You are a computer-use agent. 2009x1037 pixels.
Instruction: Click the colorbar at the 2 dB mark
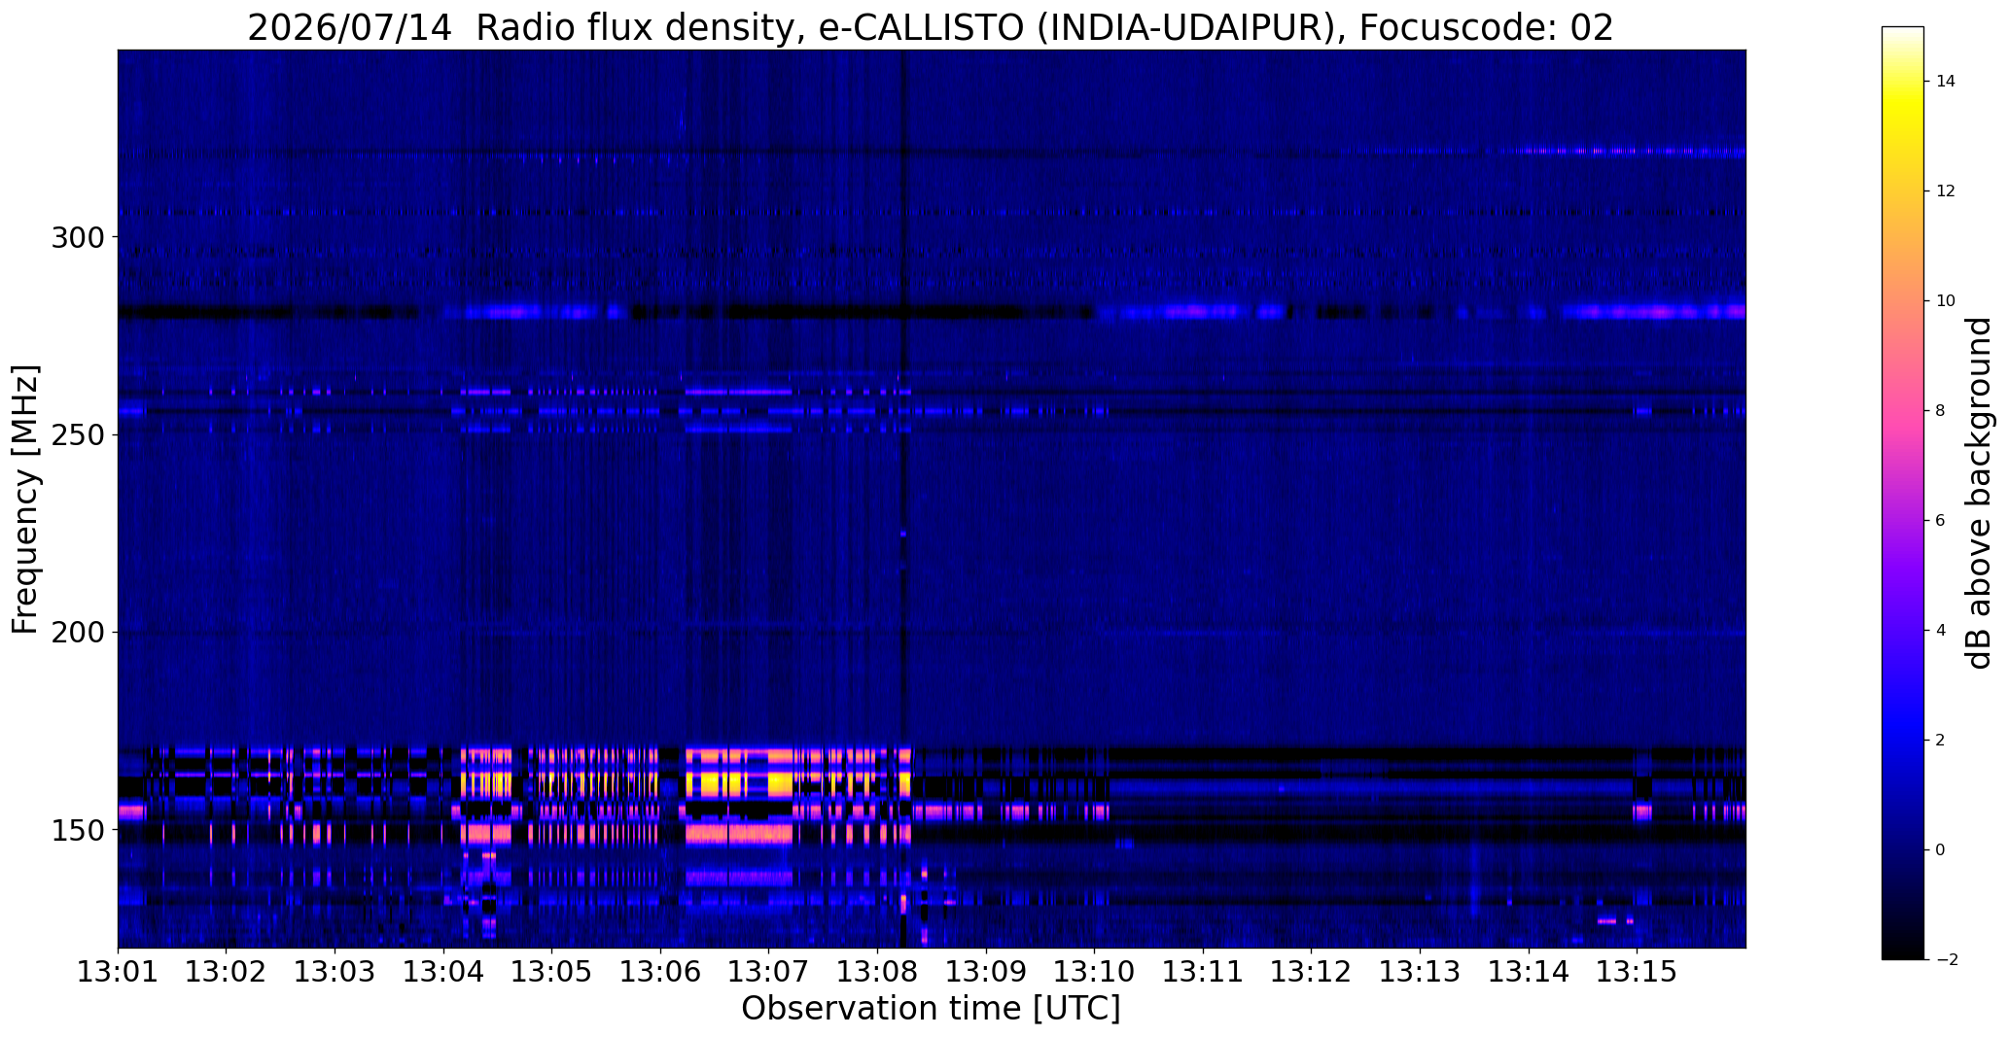click(x=1903, y=740)
